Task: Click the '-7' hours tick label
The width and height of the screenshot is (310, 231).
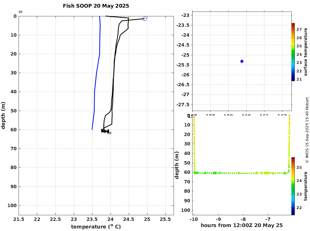Action: tap(268, 219)
